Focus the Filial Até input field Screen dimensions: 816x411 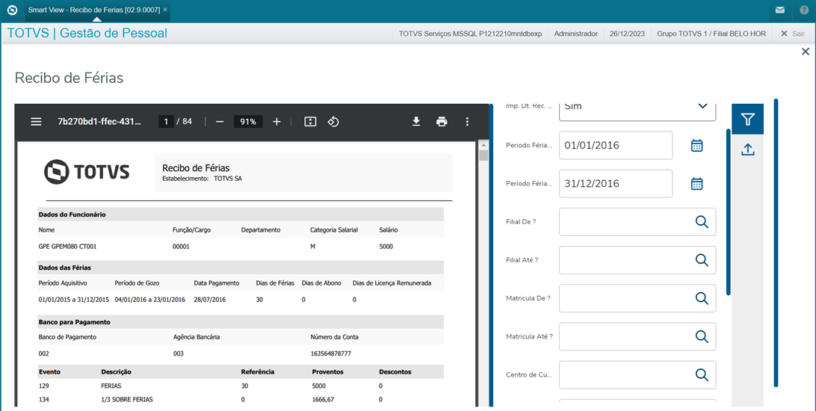637,260
